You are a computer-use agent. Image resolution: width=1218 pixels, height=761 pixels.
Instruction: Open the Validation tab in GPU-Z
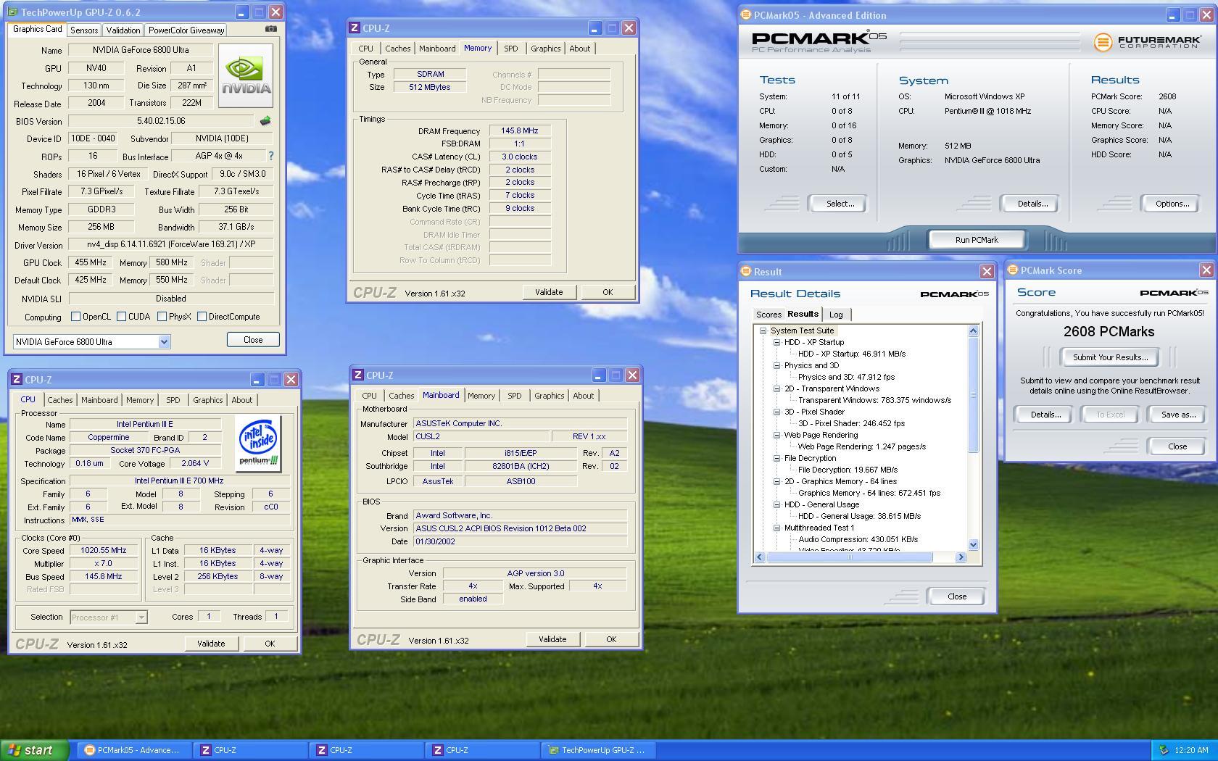pos(123,30)
